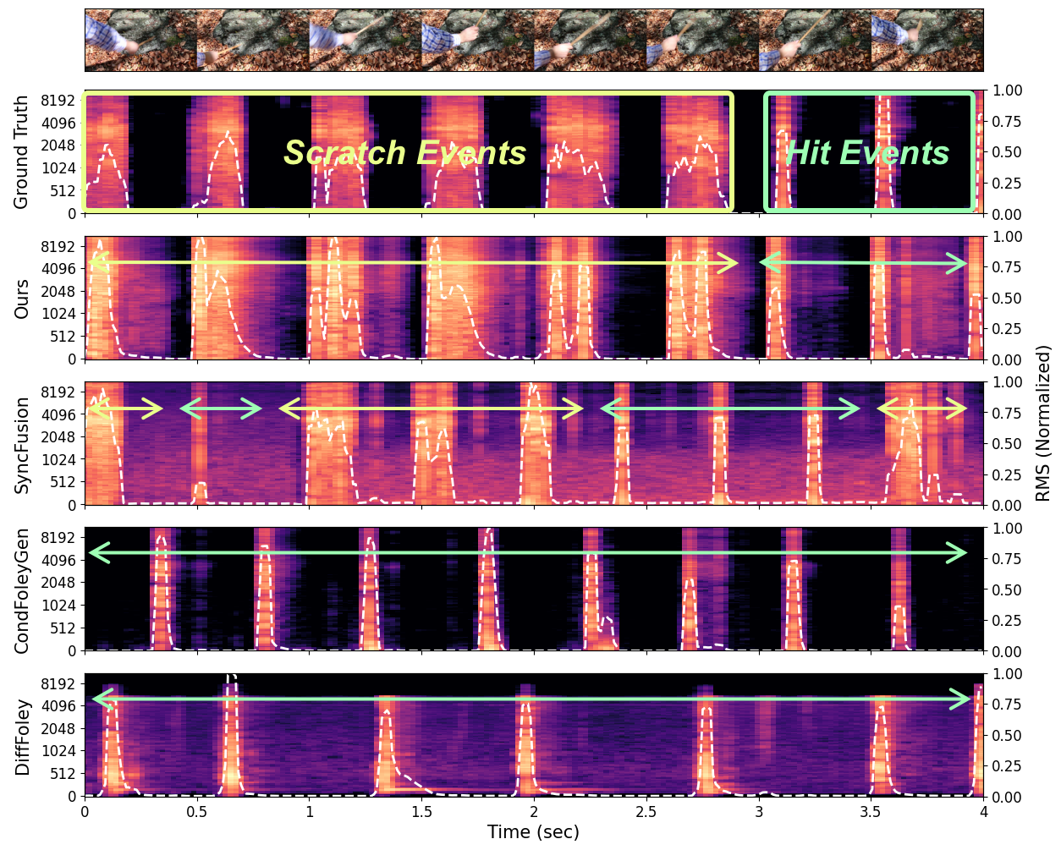1061x850 pixels.
Task: Select the 3 tick label on time axis
Action: (x=759, y=812)
